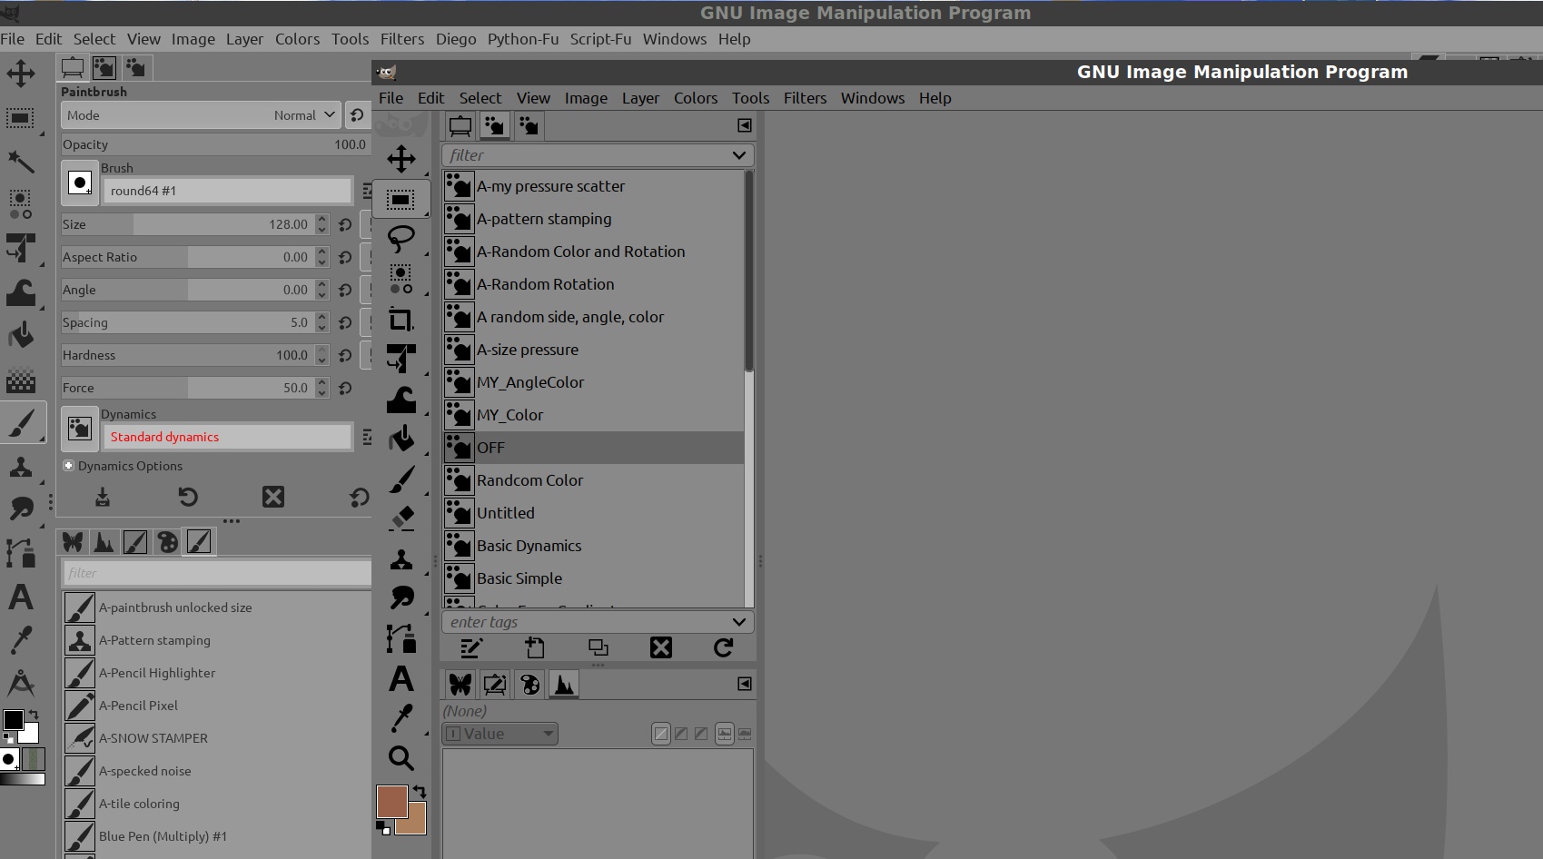1543x859 pixels.
Task: Select the Fuzzy Select magic wand tool
Action: 20,162
